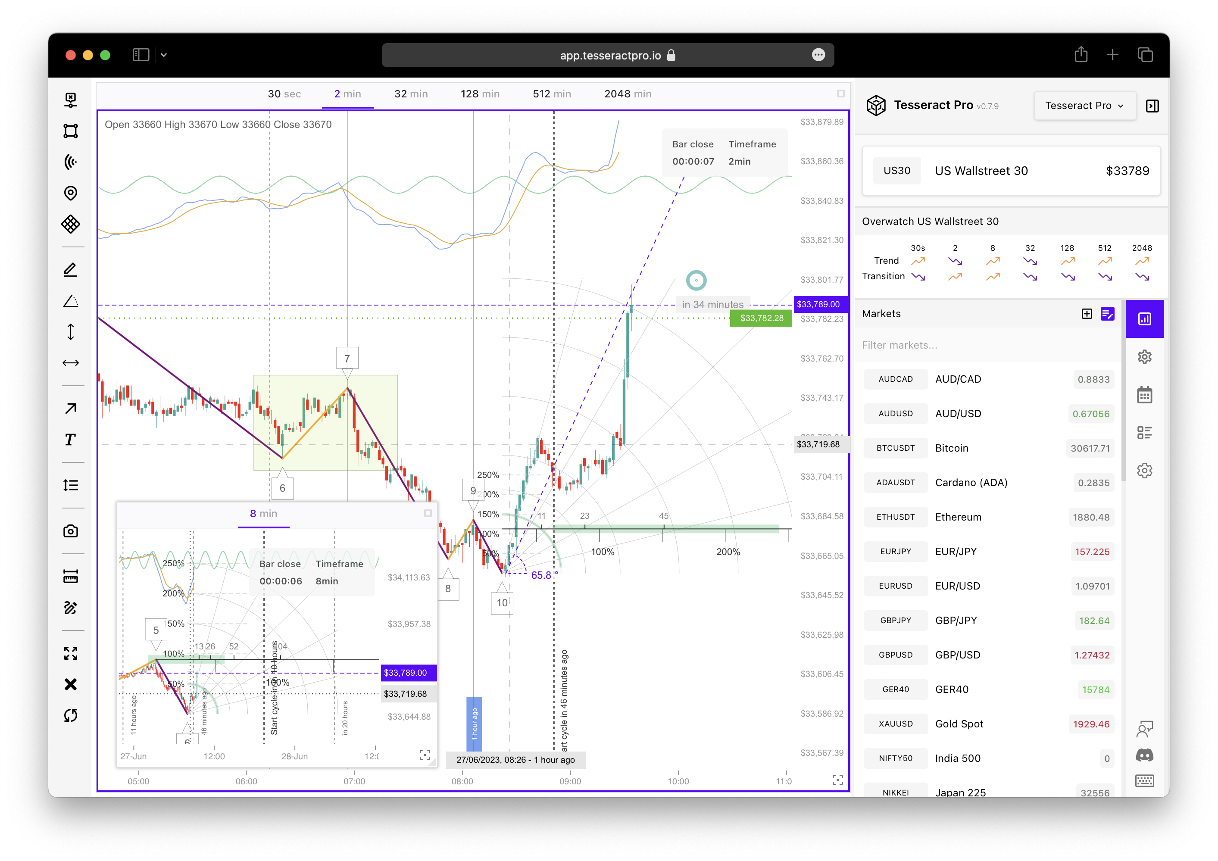This screenshot has width=1218, height=861.
Task: Select the angle measurement tool
Action: (71, 301)
